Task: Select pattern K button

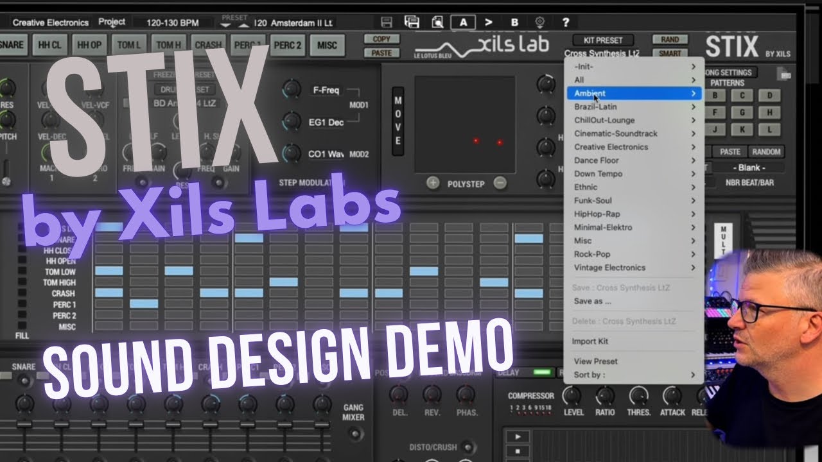Action: tap(742, 130)
